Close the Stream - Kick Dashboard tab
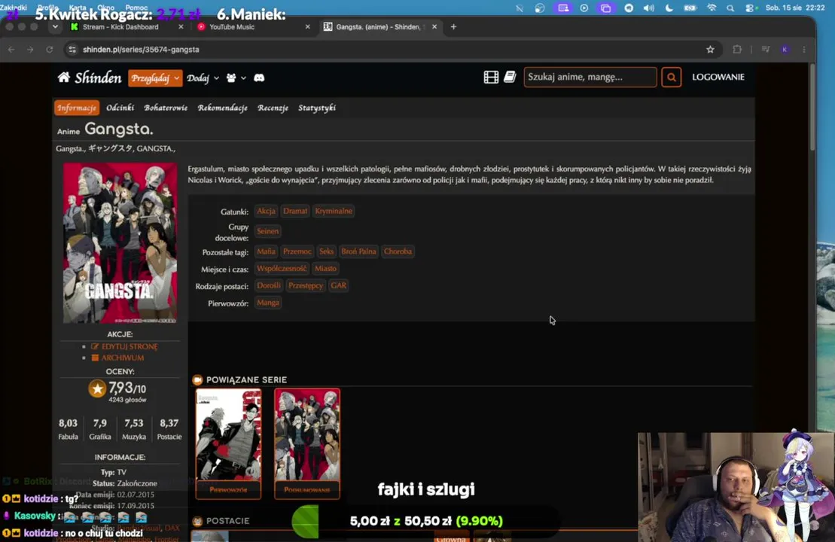 [181, 26]
